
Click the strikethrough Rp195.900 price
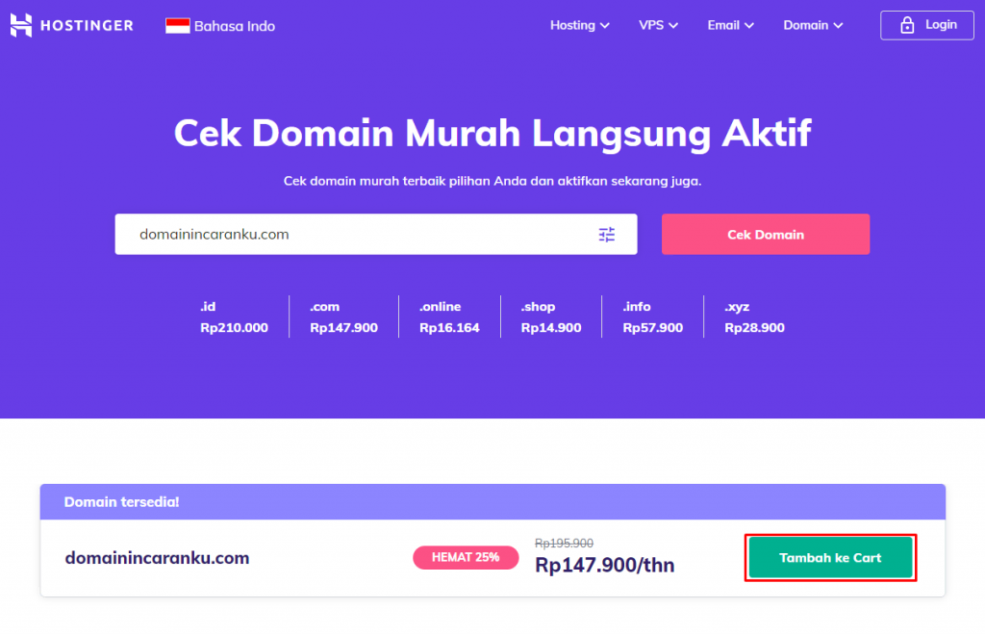564,543
